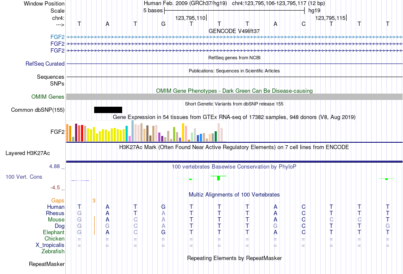Click the PhyloP minimum value -4.5

coord(55,188)
